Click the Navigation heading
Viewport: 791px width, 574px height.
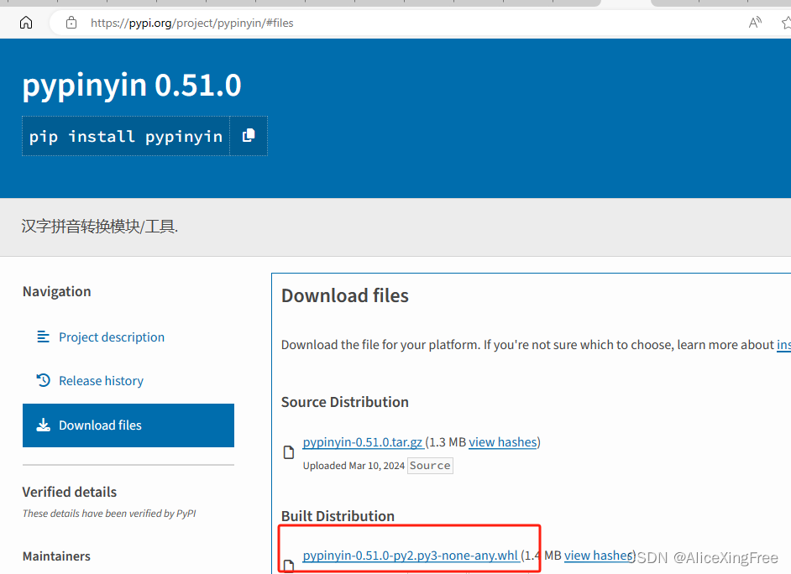[x=56, y=292]
